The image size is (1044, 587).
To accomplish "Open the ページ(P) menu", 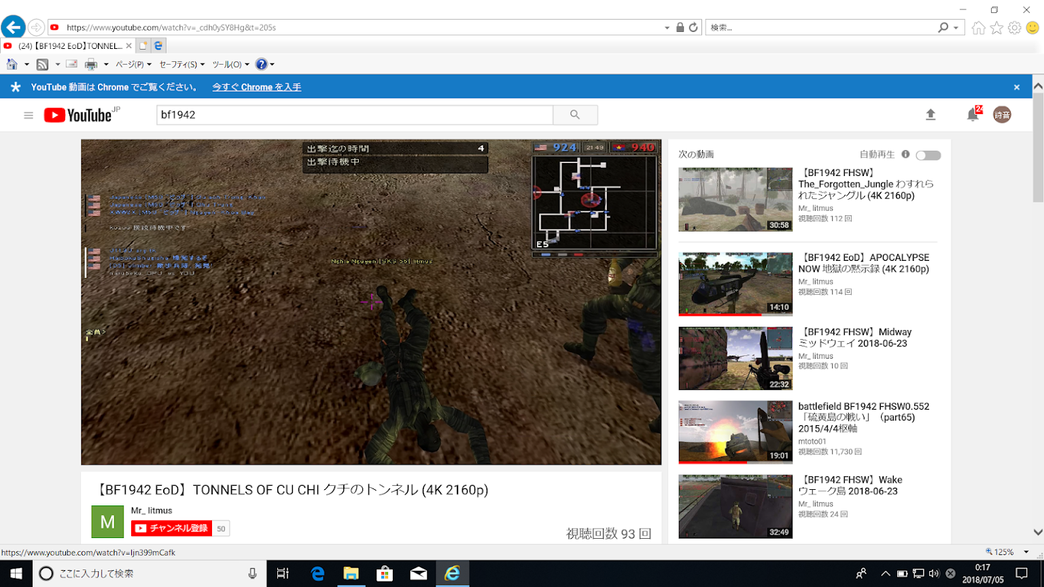I will [133, 65].
